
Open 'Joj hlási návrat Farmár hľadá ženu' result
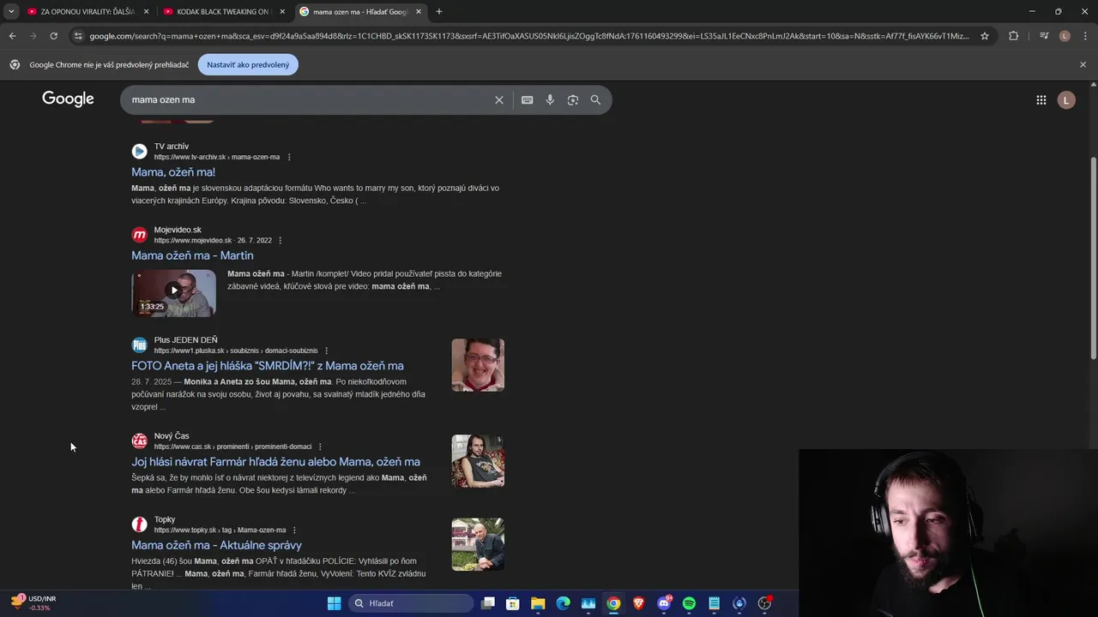(275, 462)
